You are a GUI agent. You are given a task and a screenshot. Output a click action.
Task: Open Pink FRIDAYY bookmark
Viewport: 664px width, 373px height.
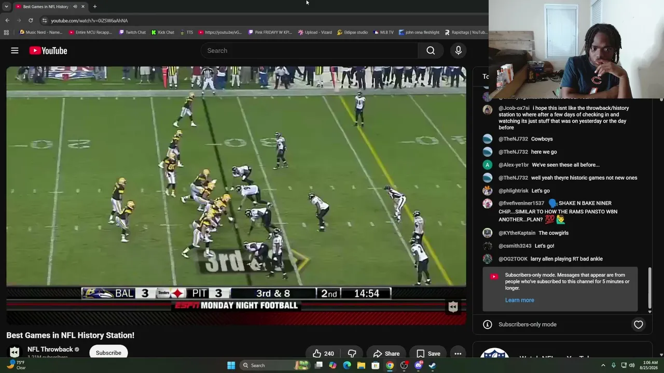pyautogui.click(x=270, y=32)
